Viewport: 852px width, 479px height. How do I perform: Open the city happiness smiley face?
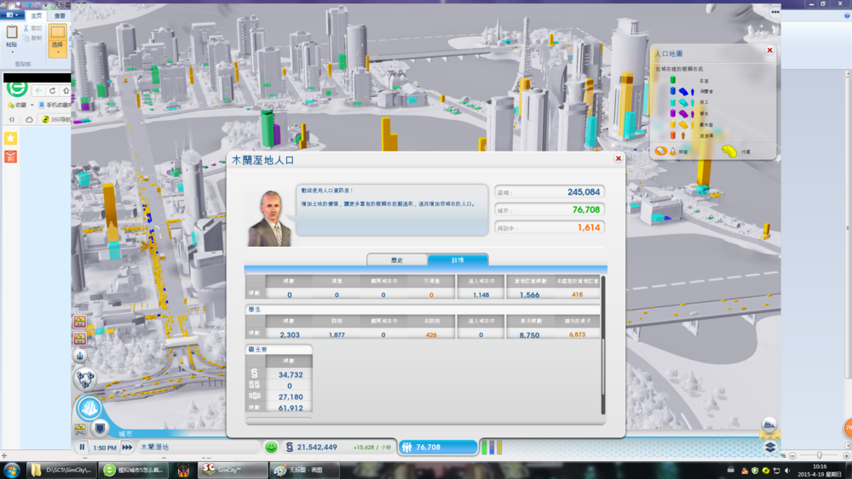pos(271,447)
